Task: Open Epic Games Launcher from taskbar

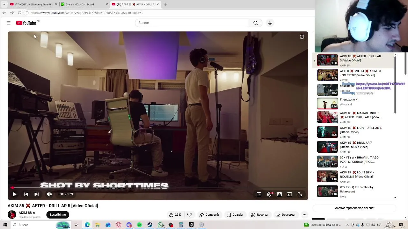Action: pyautogui.click(x=191, y=225)
